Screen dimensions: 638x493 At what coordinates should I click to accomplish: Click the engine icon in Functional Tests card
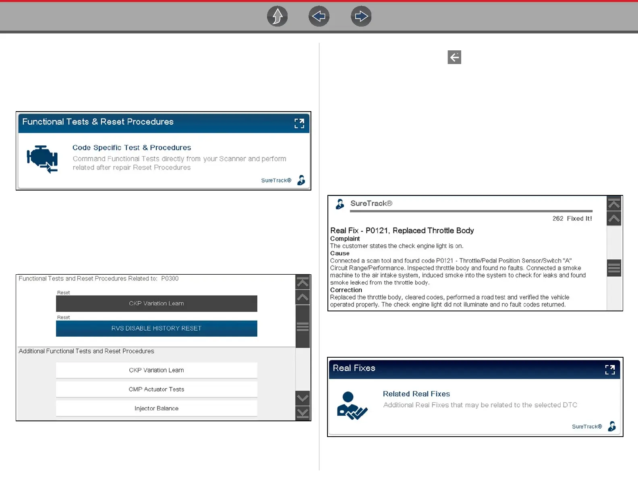(42, 159)
